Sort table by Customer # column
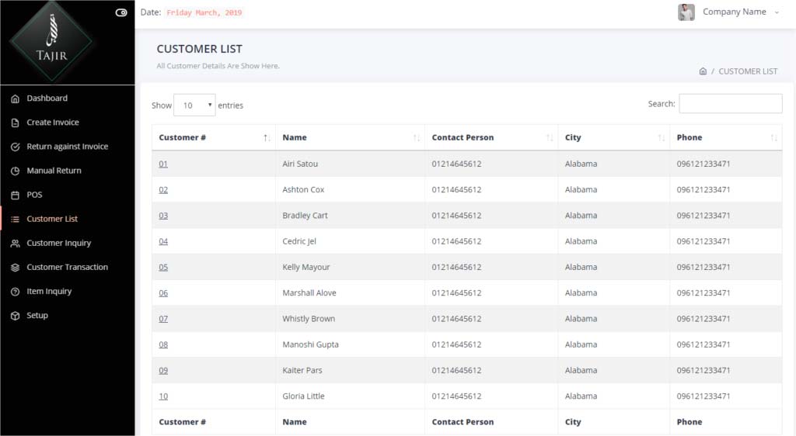The height and width of the screenshot is (436, 796). (214, 137)
